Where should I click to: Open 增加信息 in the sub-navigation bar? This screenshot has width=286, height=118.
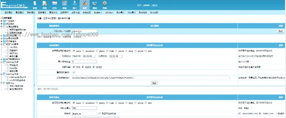[9, 13]
